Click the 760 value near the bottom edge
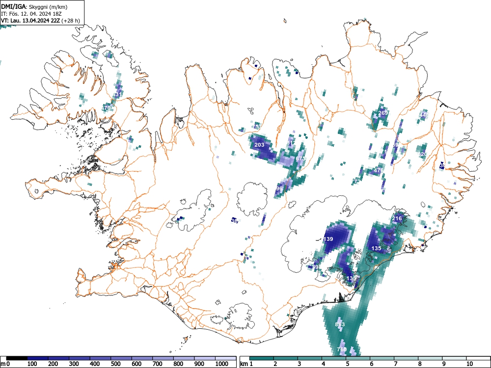Screen dimensions: 491x368 [342, 349]
